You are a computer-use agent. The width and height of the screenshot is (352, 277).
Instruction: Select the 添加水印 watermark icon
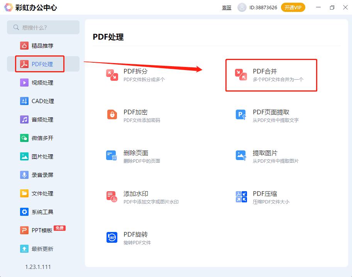(112, 196)
